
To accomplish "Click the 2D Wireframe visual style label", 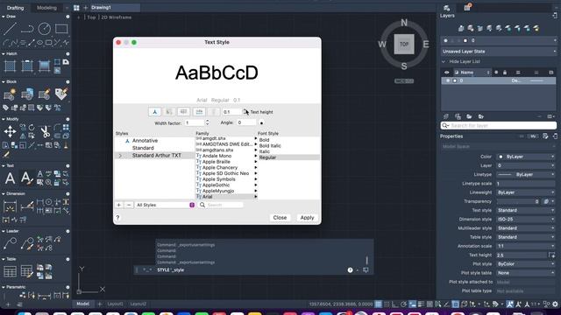I will click(117, 17).
